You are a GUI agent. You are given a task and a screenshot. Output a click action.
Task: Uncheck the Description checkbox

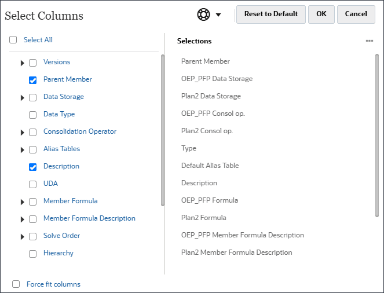[x=33, y=167]
